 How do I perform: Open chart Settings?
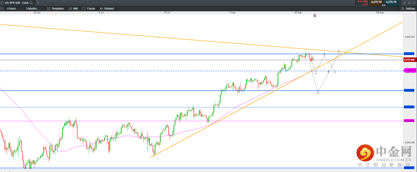(408, 8)
